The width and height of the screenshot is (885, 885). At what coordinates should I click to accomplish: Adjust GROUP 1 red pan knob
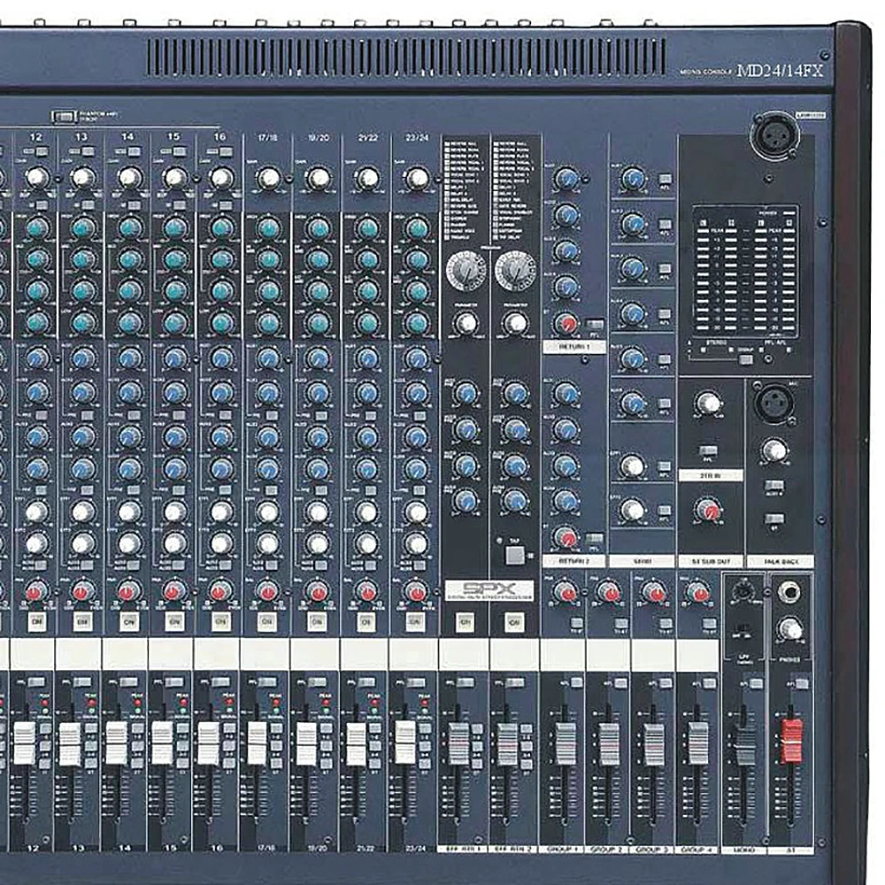pos(566,592)
